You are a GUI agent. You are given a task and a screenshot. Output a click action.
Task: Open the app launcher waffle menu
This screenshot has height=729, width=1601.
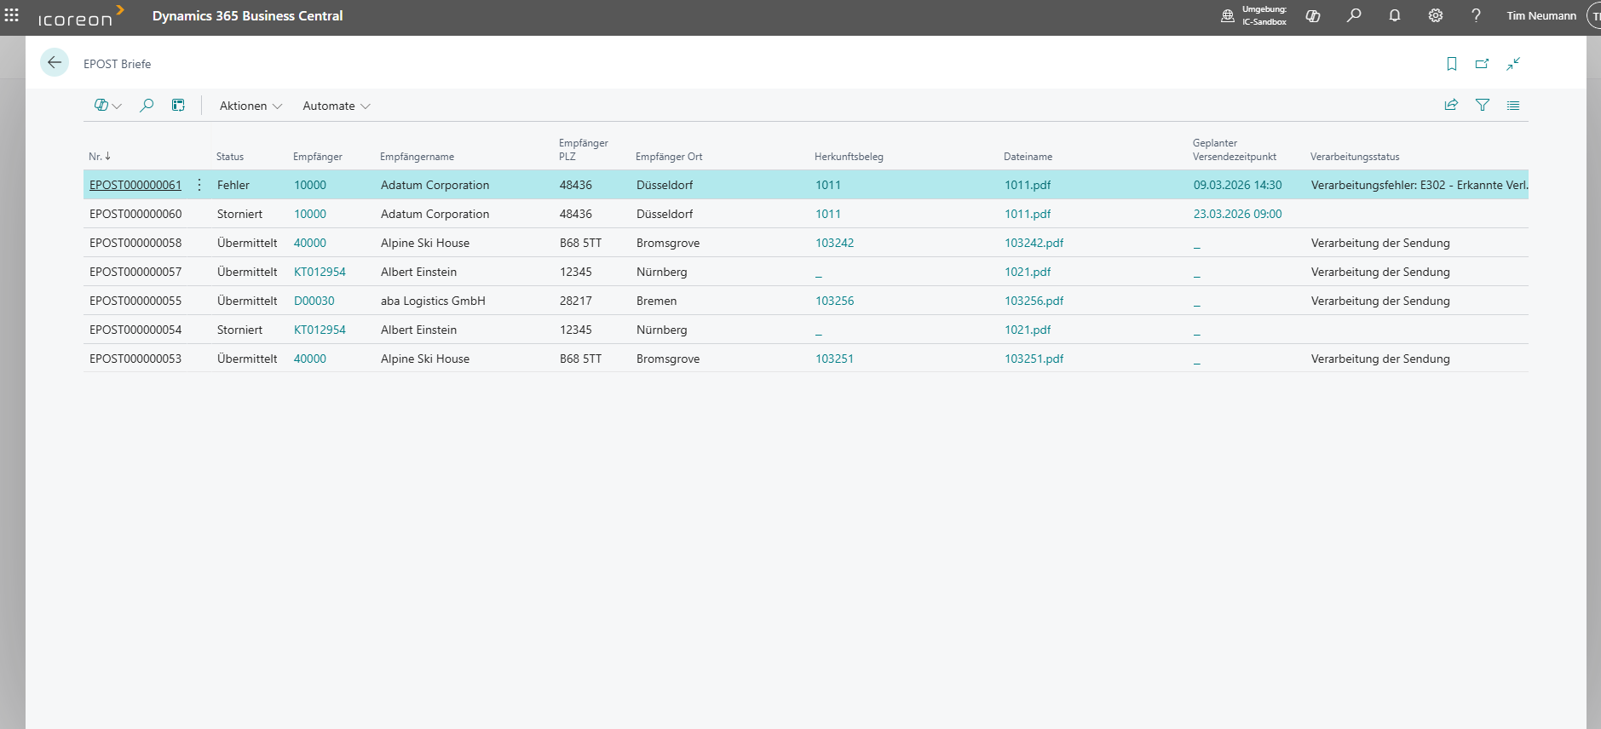pyautogui.click(x=12, y=15)
